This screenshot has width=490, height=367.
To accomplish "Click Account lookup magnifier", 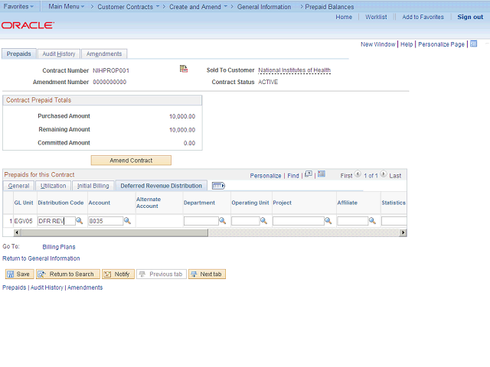I will pos(127,221).
